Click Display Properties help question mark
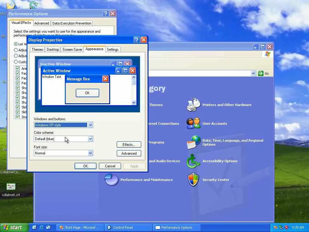 pos(137,40)
